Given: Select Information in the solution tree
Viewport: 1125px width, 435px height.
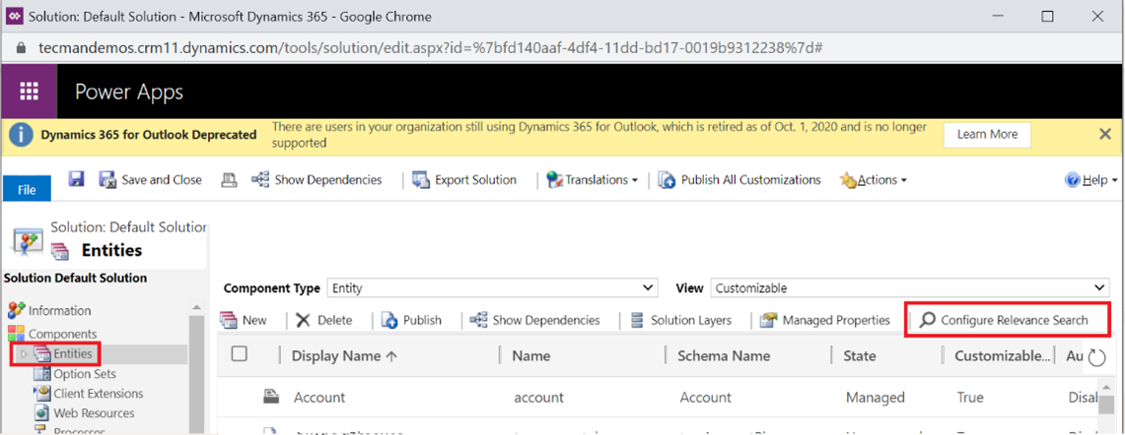Looking at the screenshot, I should pyautogui.click(x=59, y=310).
